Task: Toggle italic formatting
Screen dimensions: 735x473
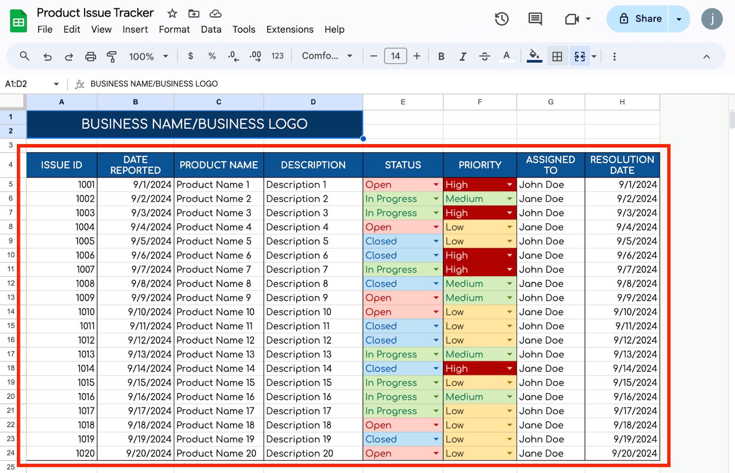Action: 463,56
